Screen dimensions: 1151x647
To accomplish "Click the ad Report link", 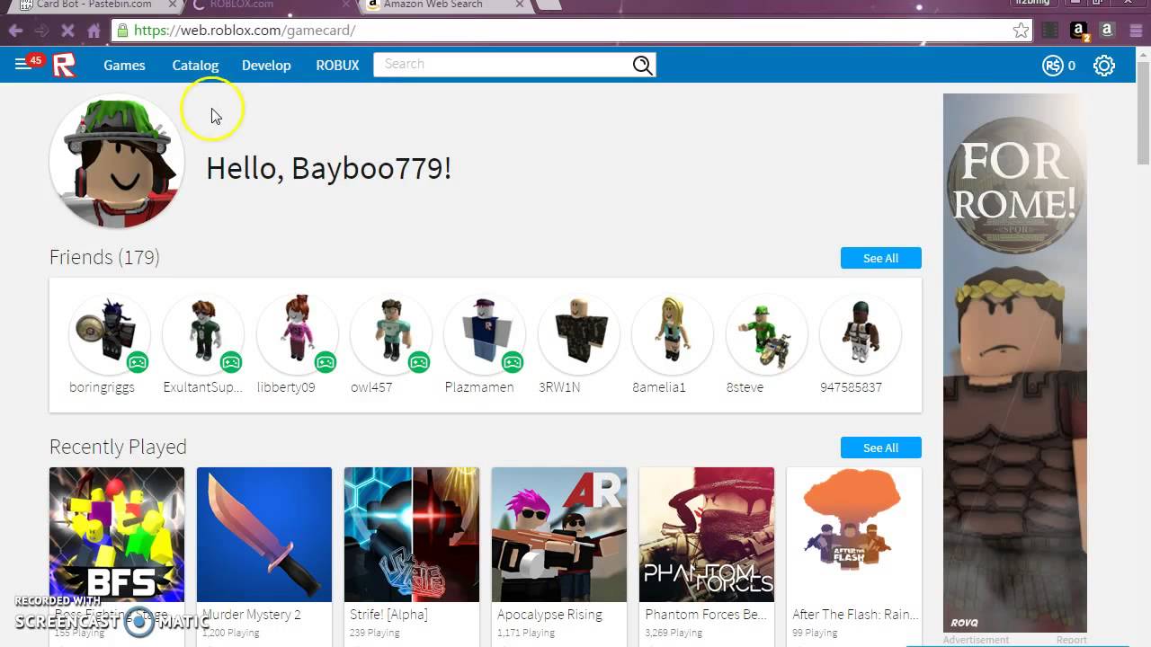I will [x=1072, y=640].
